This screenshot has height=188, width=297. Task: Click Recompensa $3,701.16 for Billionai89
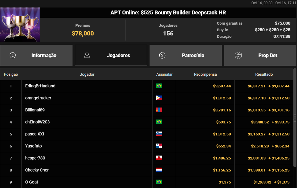point(222,110)
